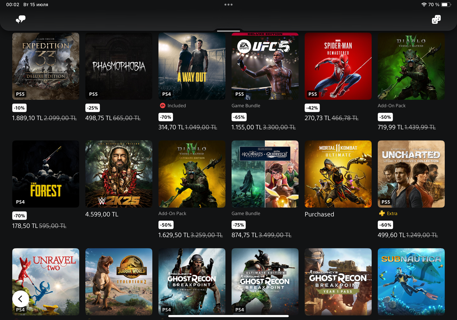457x320 pixels.
Task: Tap the price 178,50 TL
Action: click(x=25, y=226)
